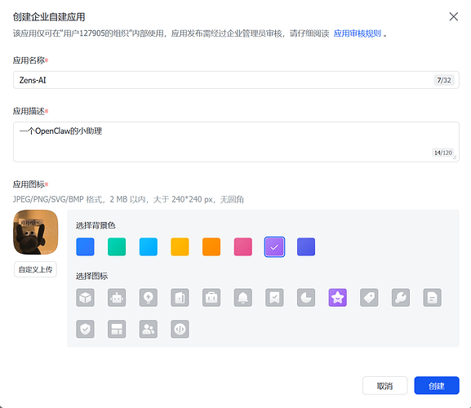Close the 创建企业自建应用 dialog
This screenshot has height=408, width=471.
453,16
